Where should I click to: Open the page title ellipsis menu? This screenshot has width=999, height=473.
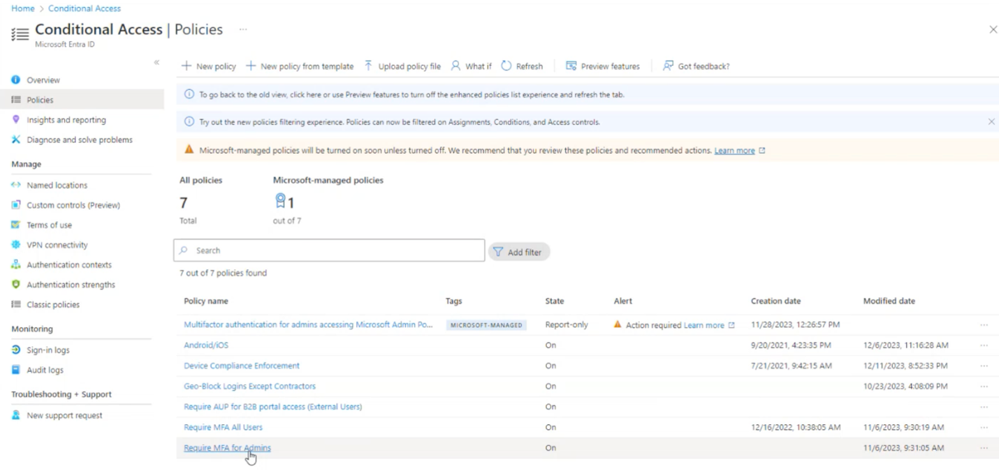point(243,29)
